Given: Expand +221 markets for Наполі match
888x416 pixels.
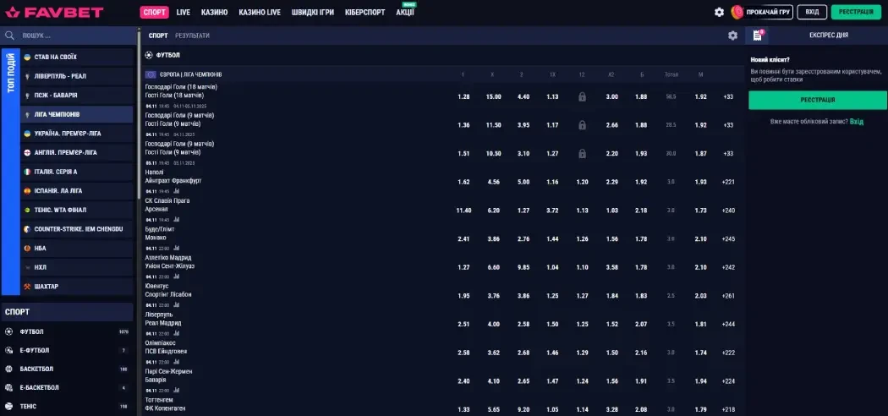Looking at the screenshot, I should tap(728, 183).
